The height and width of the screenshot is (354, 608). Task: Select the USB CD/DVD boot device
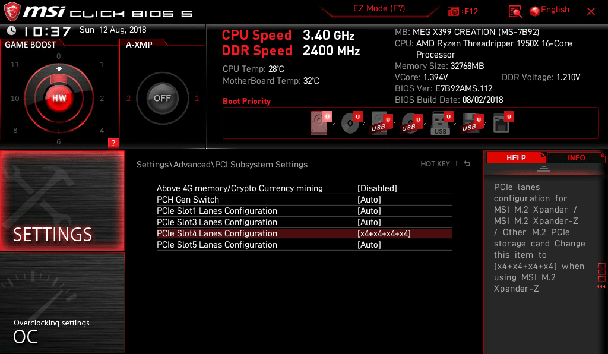point(412,123)
